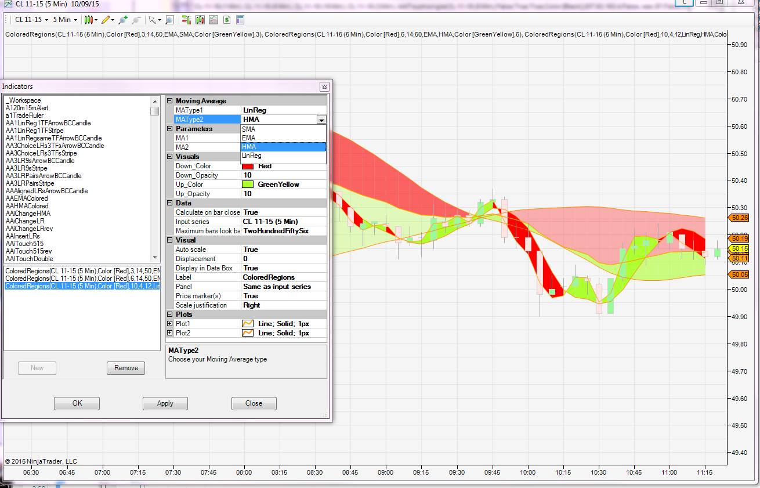Collapse the Parameters section
760x488 pixels.
pos(170,129)
